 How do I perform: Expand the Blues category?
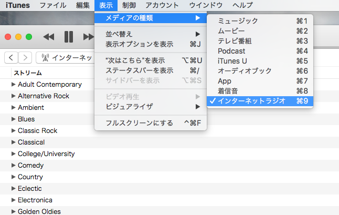[14, 119]
